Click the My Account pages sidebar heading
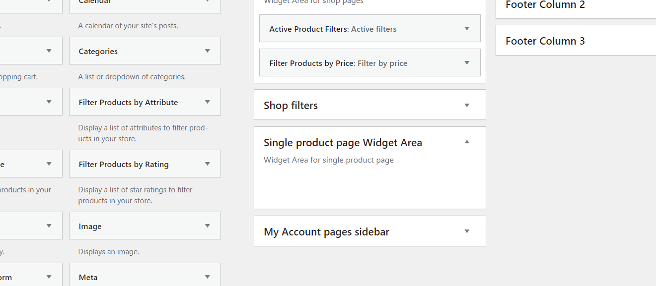 click(326, 232)
